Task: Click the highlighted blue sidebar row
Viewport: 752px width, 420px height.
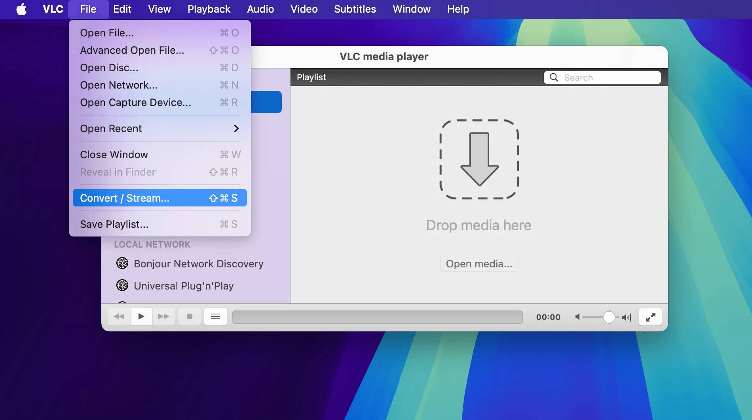Action: 266,102
